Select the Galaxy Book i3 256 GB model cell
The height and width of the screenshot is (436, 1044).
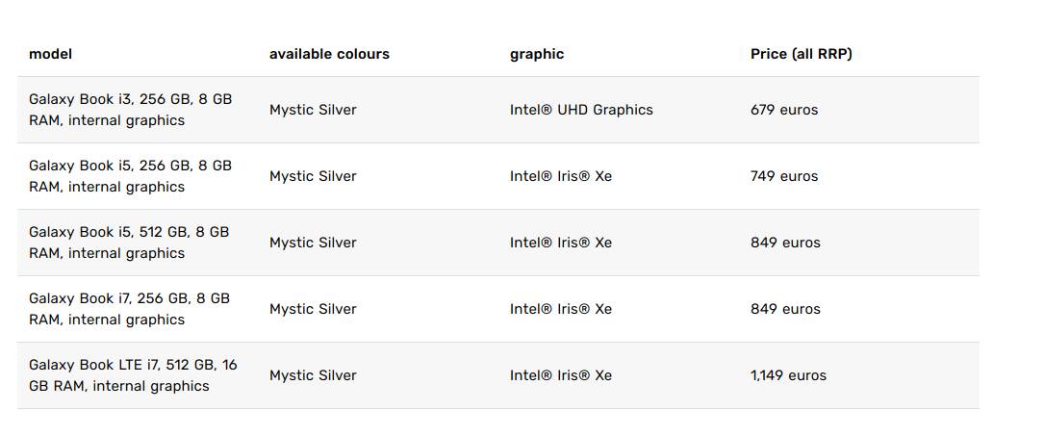pyautogui.click(x=130, y=110)
